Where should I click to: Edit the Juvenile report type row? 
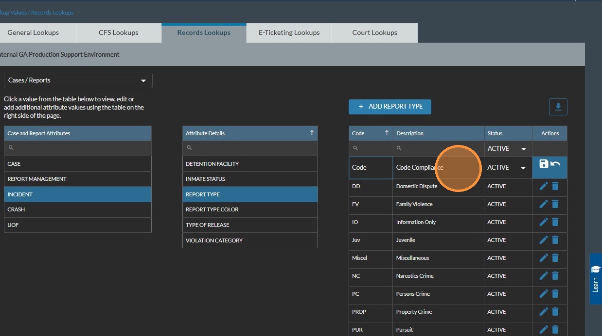[x=544, y=240]
